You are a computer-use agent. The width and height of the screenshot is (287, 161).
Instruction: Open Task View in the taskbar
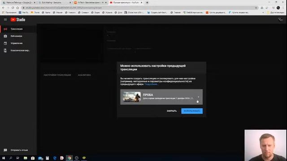pos(18,158)
